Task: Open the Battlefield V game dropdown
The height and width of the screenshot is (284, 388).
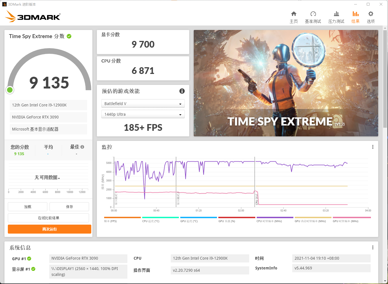Action: pos(143,103)
